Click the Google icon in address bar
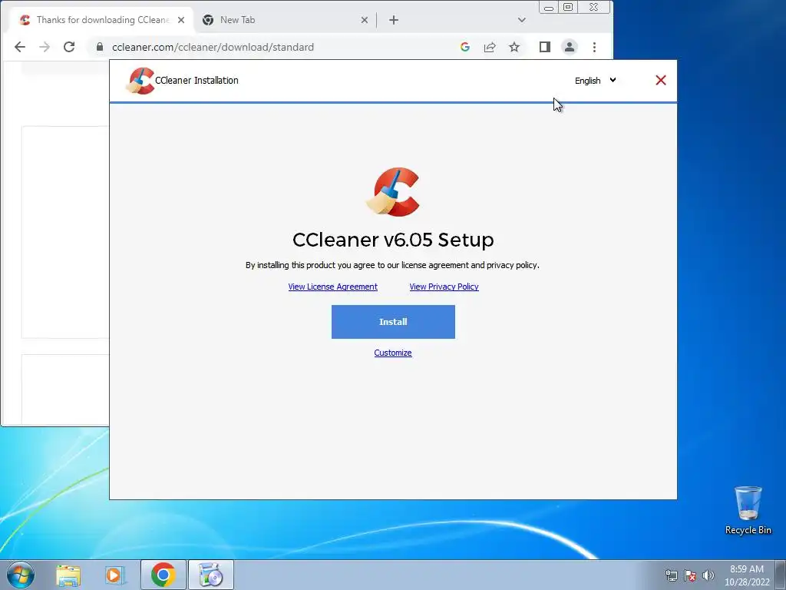This screenshot has width=786, height=590. pos(465,47)
